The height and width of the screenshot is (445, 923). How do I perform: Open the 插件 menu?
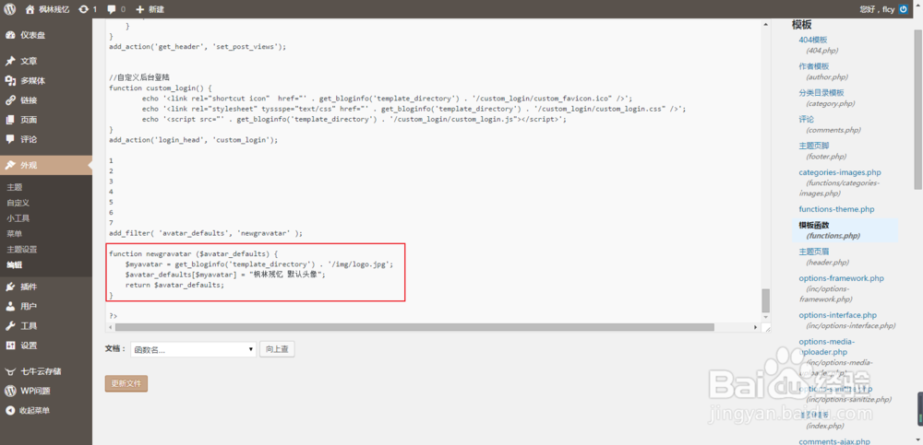click(46, 287)
